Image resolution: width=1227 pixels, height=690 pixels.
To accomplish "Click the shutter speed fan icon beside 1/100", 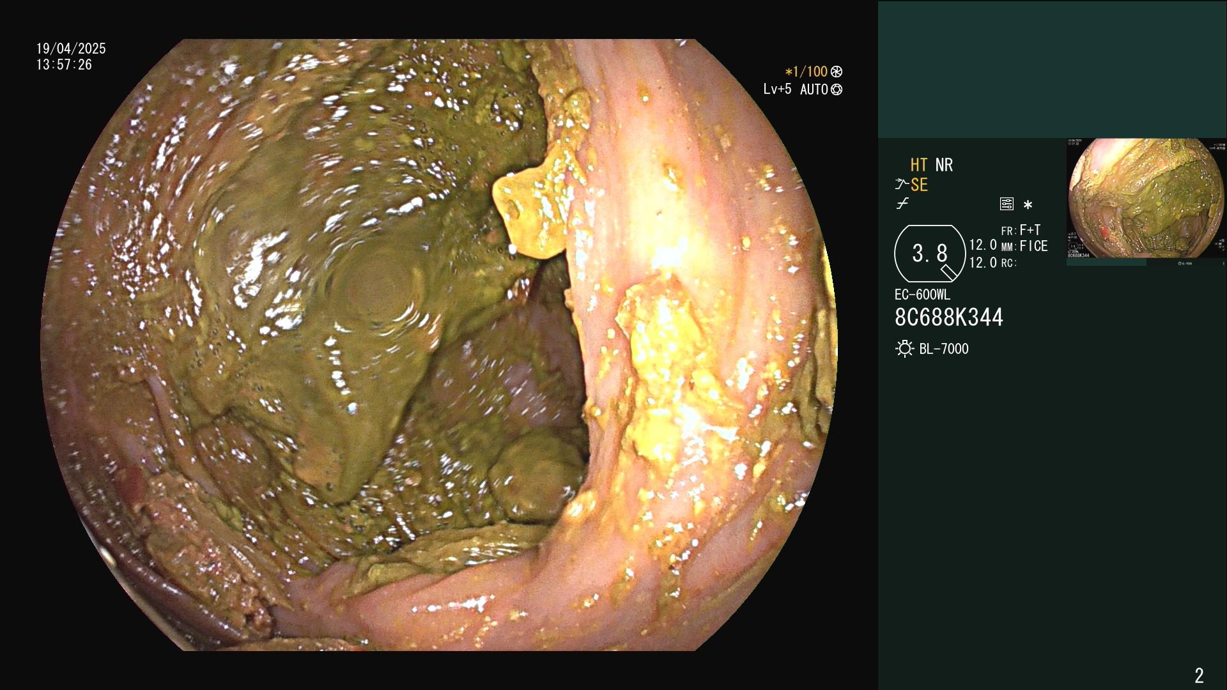I will click(x=836, y=72).
